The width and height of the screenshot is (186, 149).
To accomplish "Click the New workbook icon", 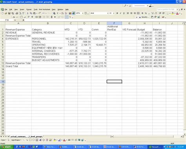I will pos(2,13).
